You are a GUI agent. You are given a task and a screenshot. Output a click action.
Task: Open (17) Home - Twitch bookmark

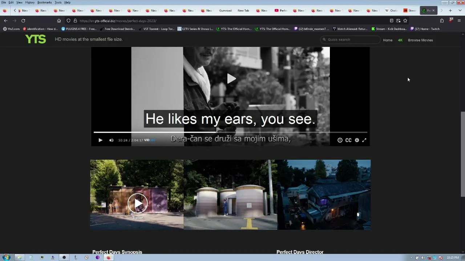coord(425,29)
